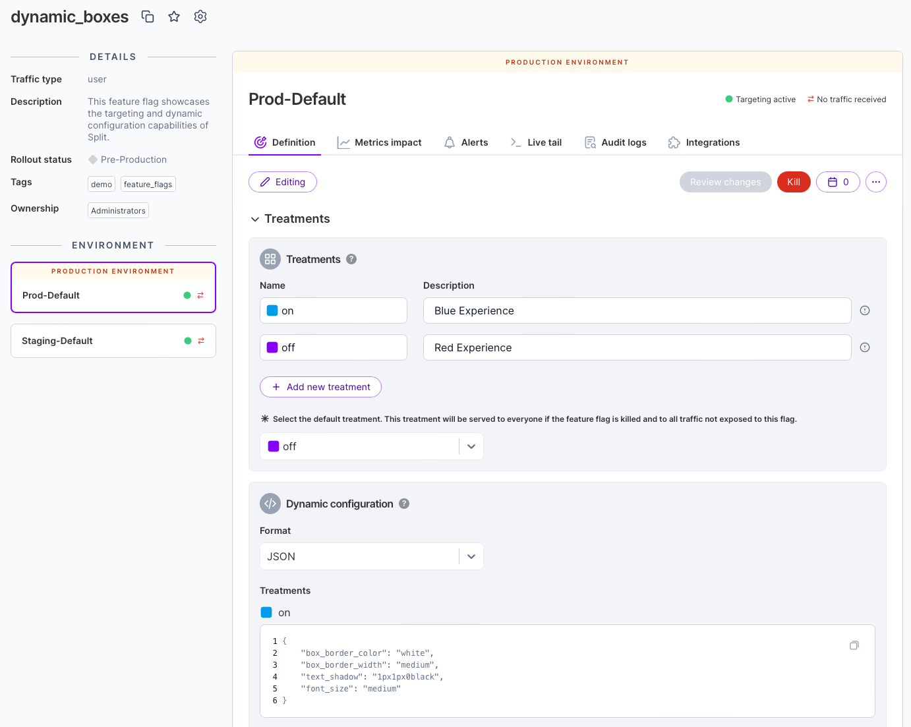Image resolution: width=911 pixels, height=727 pixels.
Task: Click Add new treatment button
Action: point(320,387)
